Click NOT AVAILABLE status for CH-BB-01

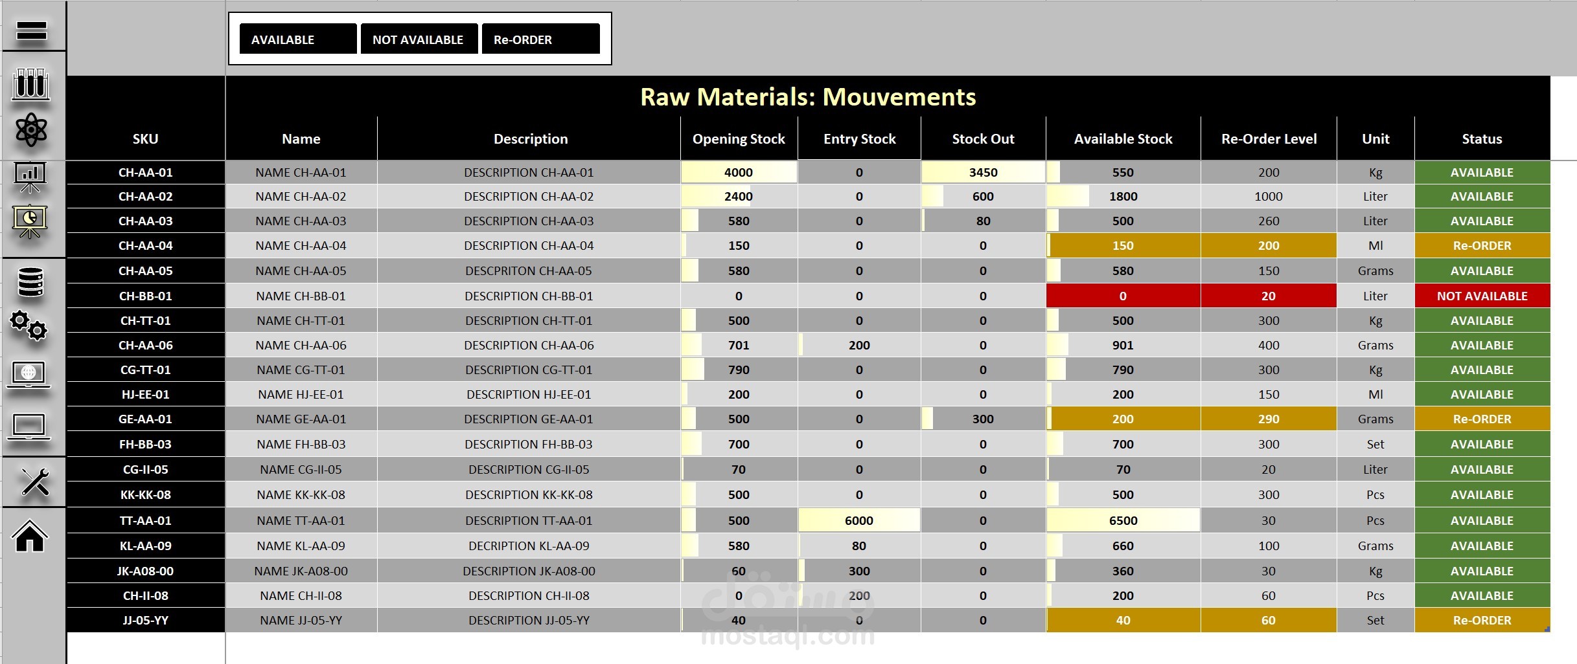tap(1482, 296)
